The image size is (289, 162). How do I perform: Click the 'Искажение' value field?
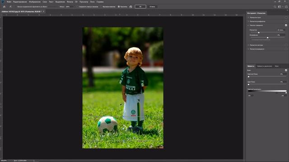click(281, 35)
